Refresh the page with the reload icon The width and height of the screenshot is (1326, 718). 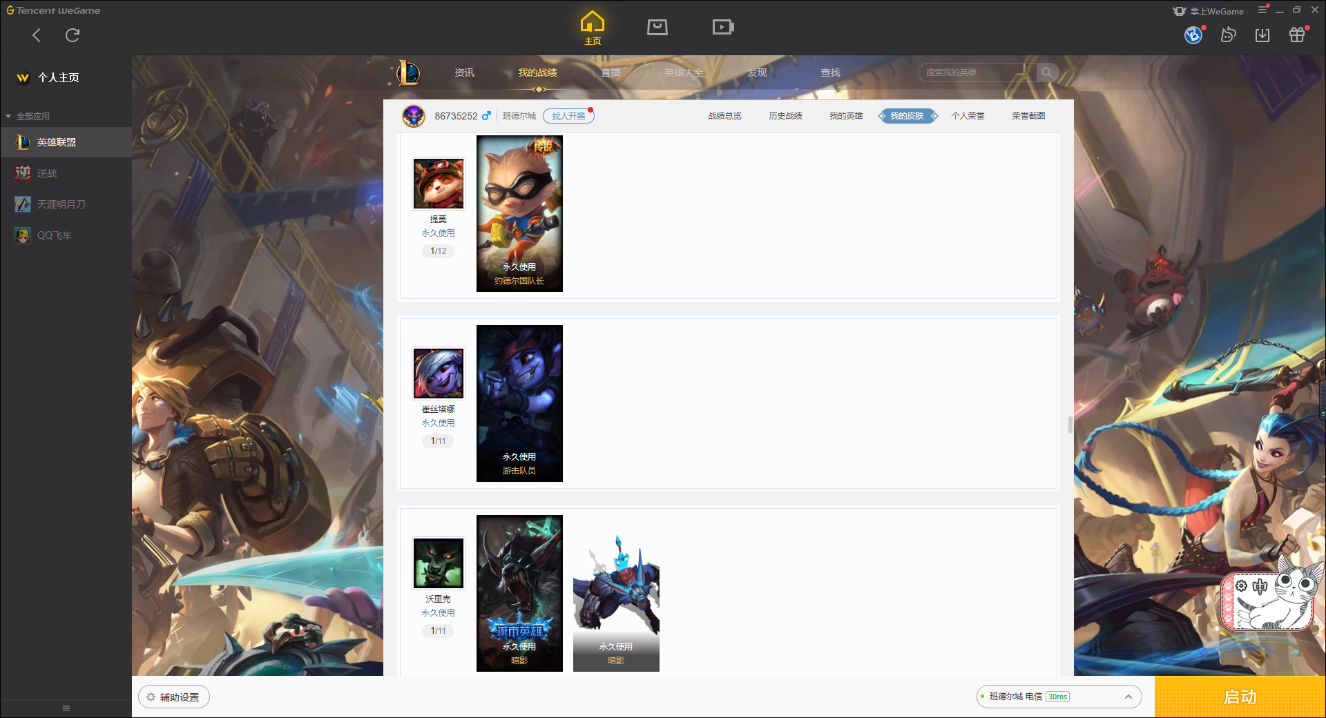coord(73,35)
